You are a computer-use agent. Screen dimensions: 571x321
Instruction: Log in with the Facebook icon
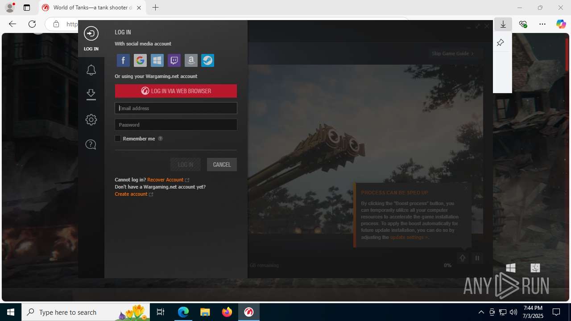tap(123, 60)
